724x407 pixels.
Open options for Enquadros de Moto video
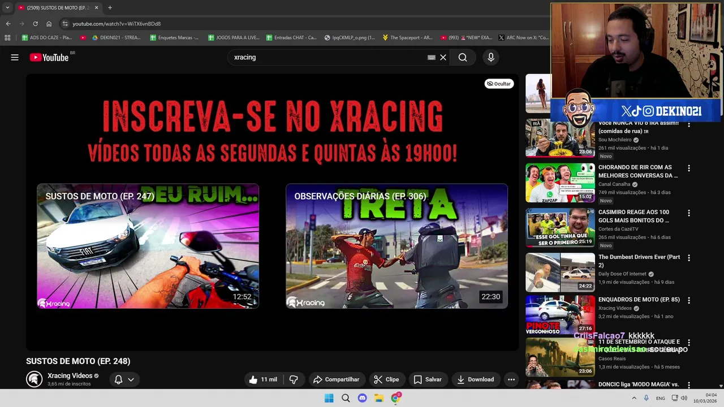click(689, 300)
